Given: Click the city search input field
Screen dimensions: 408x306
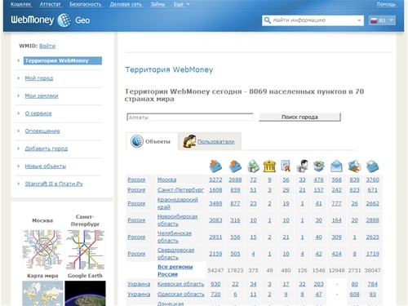Looking at the screenshot, I should click(x=190, y=118).
